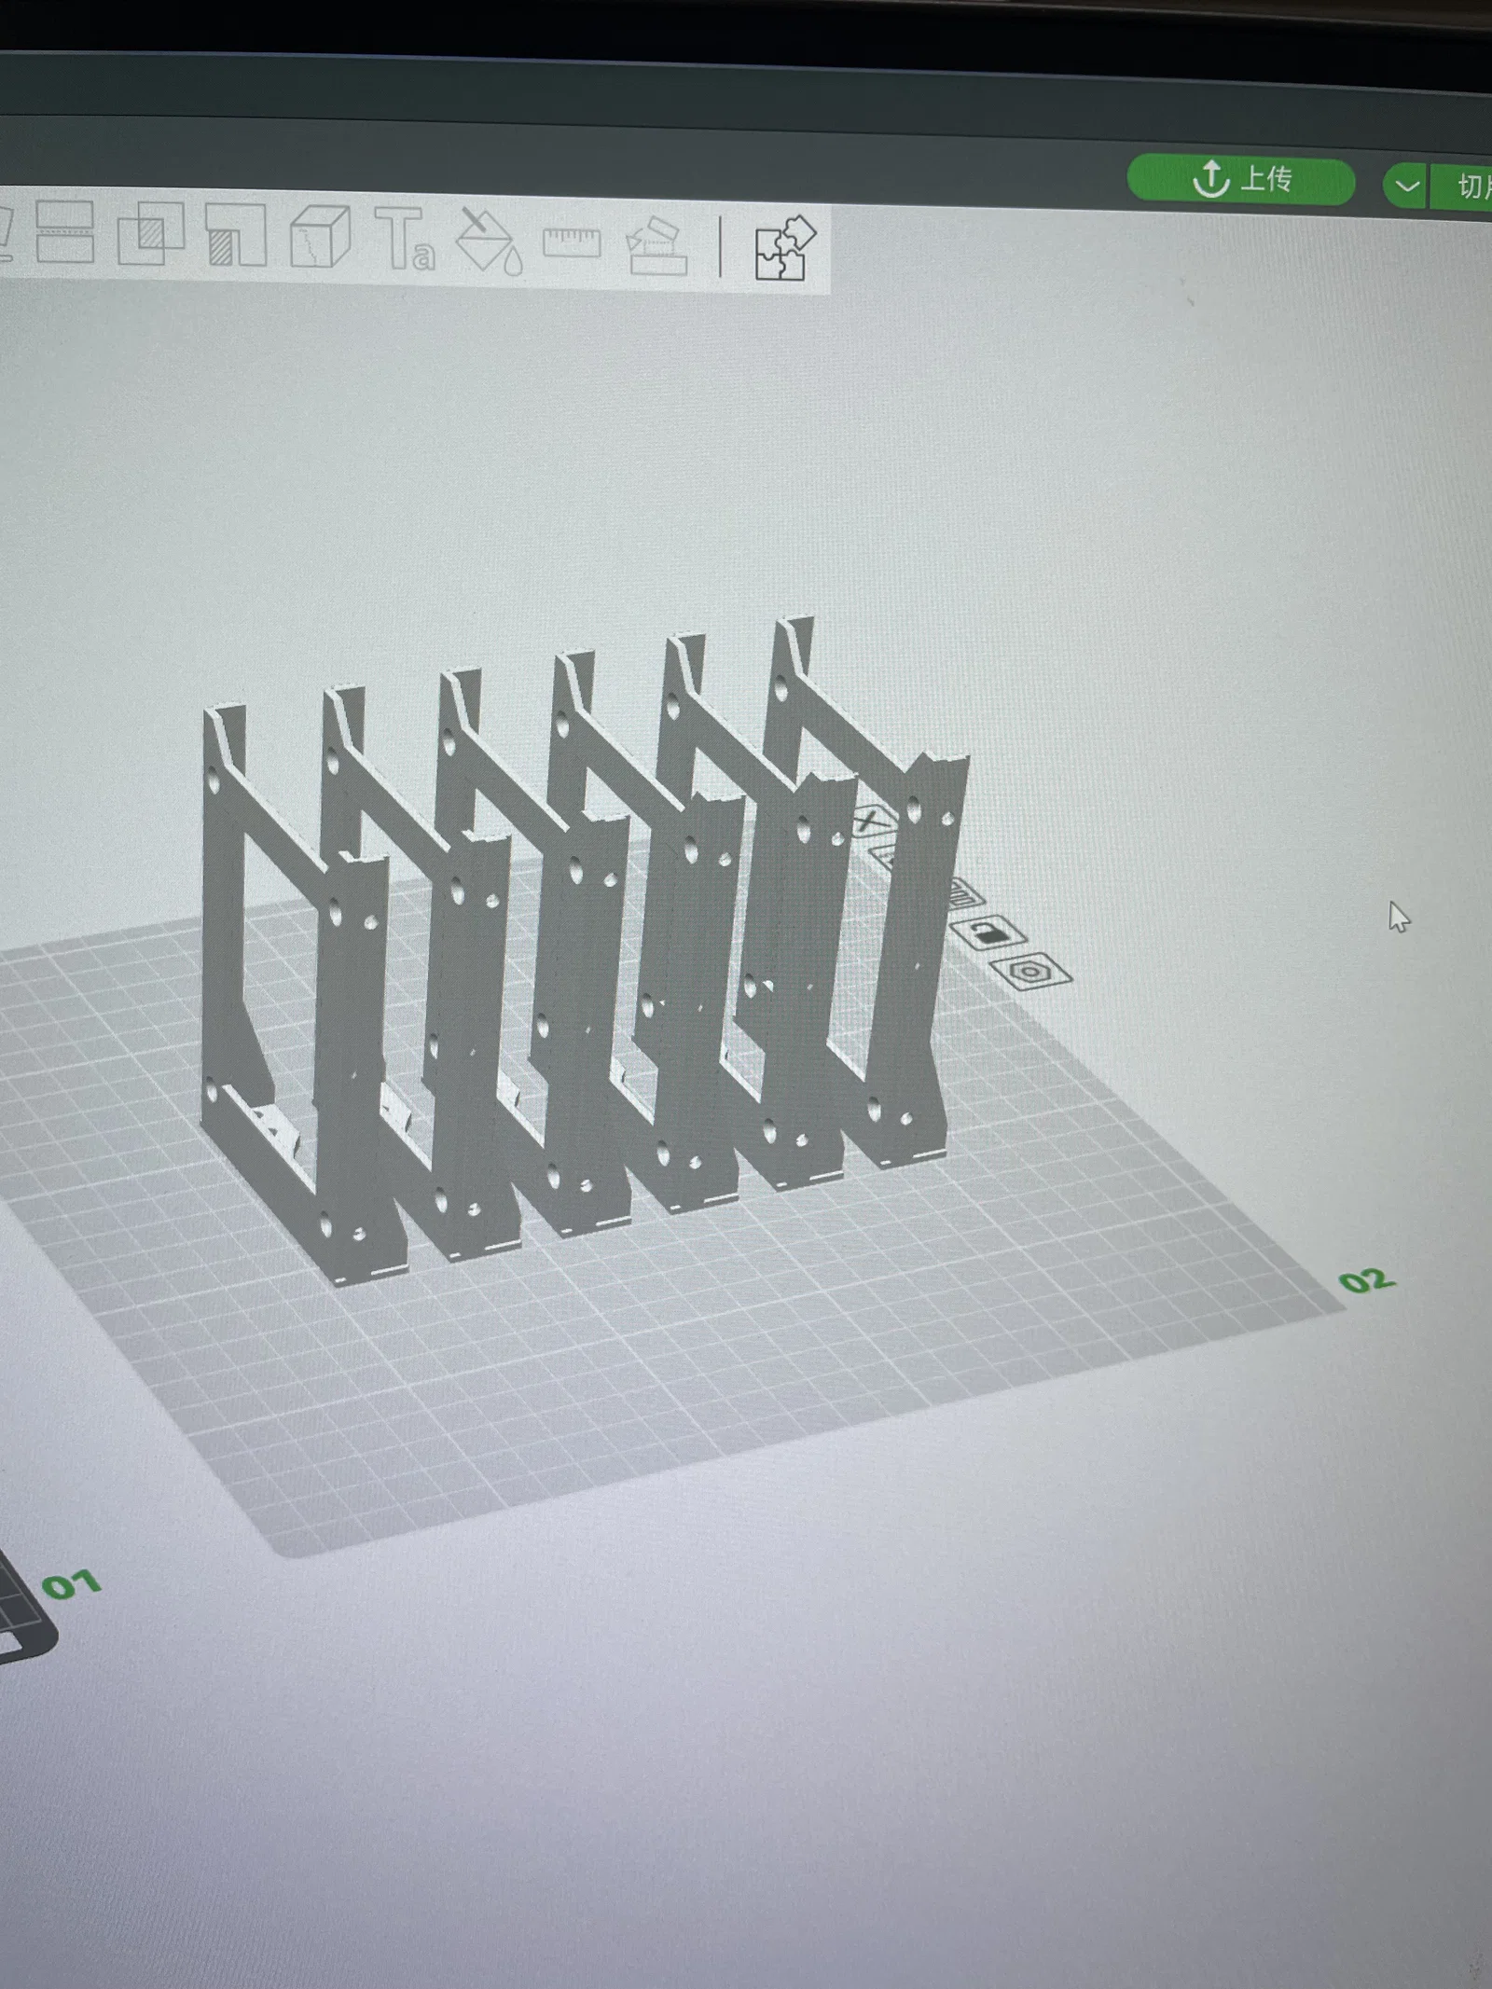Activate the Seam Painting cube tool
1492x1989 pixels.
(320, 238)
